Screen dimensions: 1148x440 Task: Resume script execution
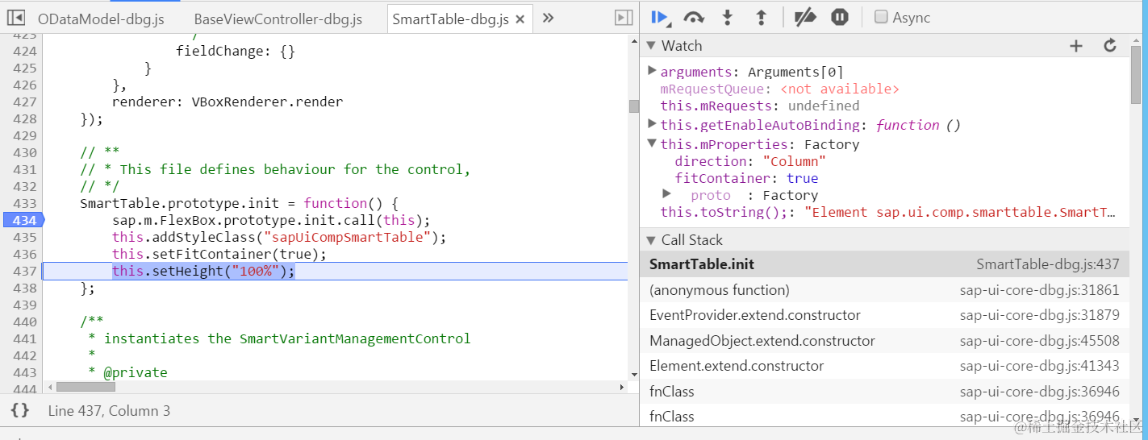coord(660,17)
